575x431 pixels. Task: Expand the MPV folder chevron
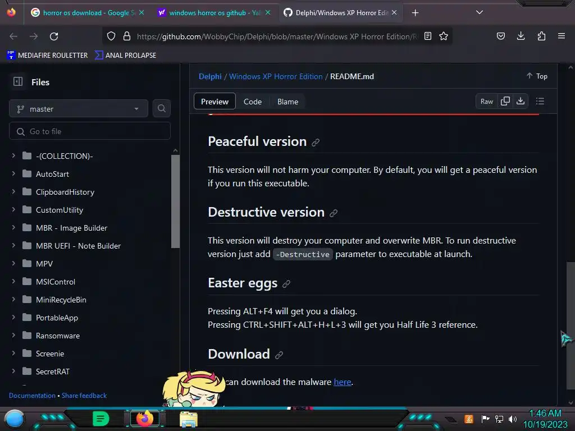tap(13, 264)
